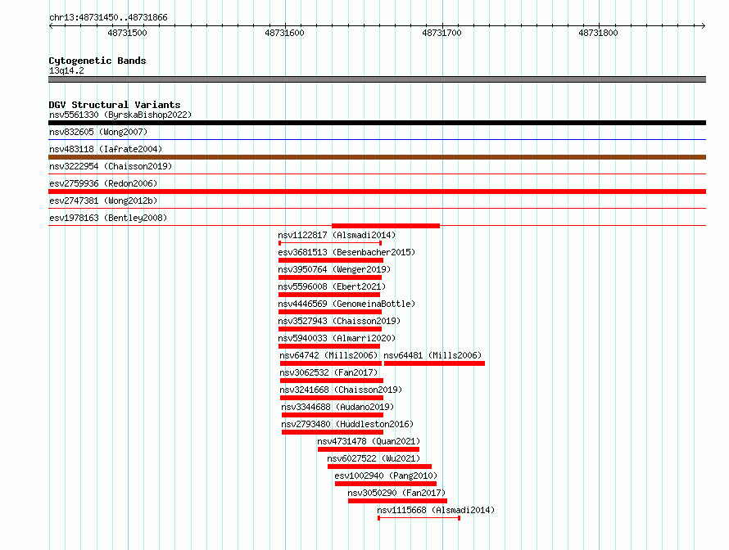The width and height of the screenshot is (729, 550).
Task: Click the red bar under nsv3950764
Action: 329,277
